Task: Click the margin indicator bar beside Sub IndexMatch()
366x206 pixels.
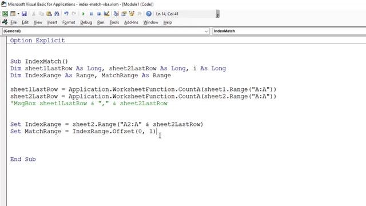Action: (x=3, y=61)
